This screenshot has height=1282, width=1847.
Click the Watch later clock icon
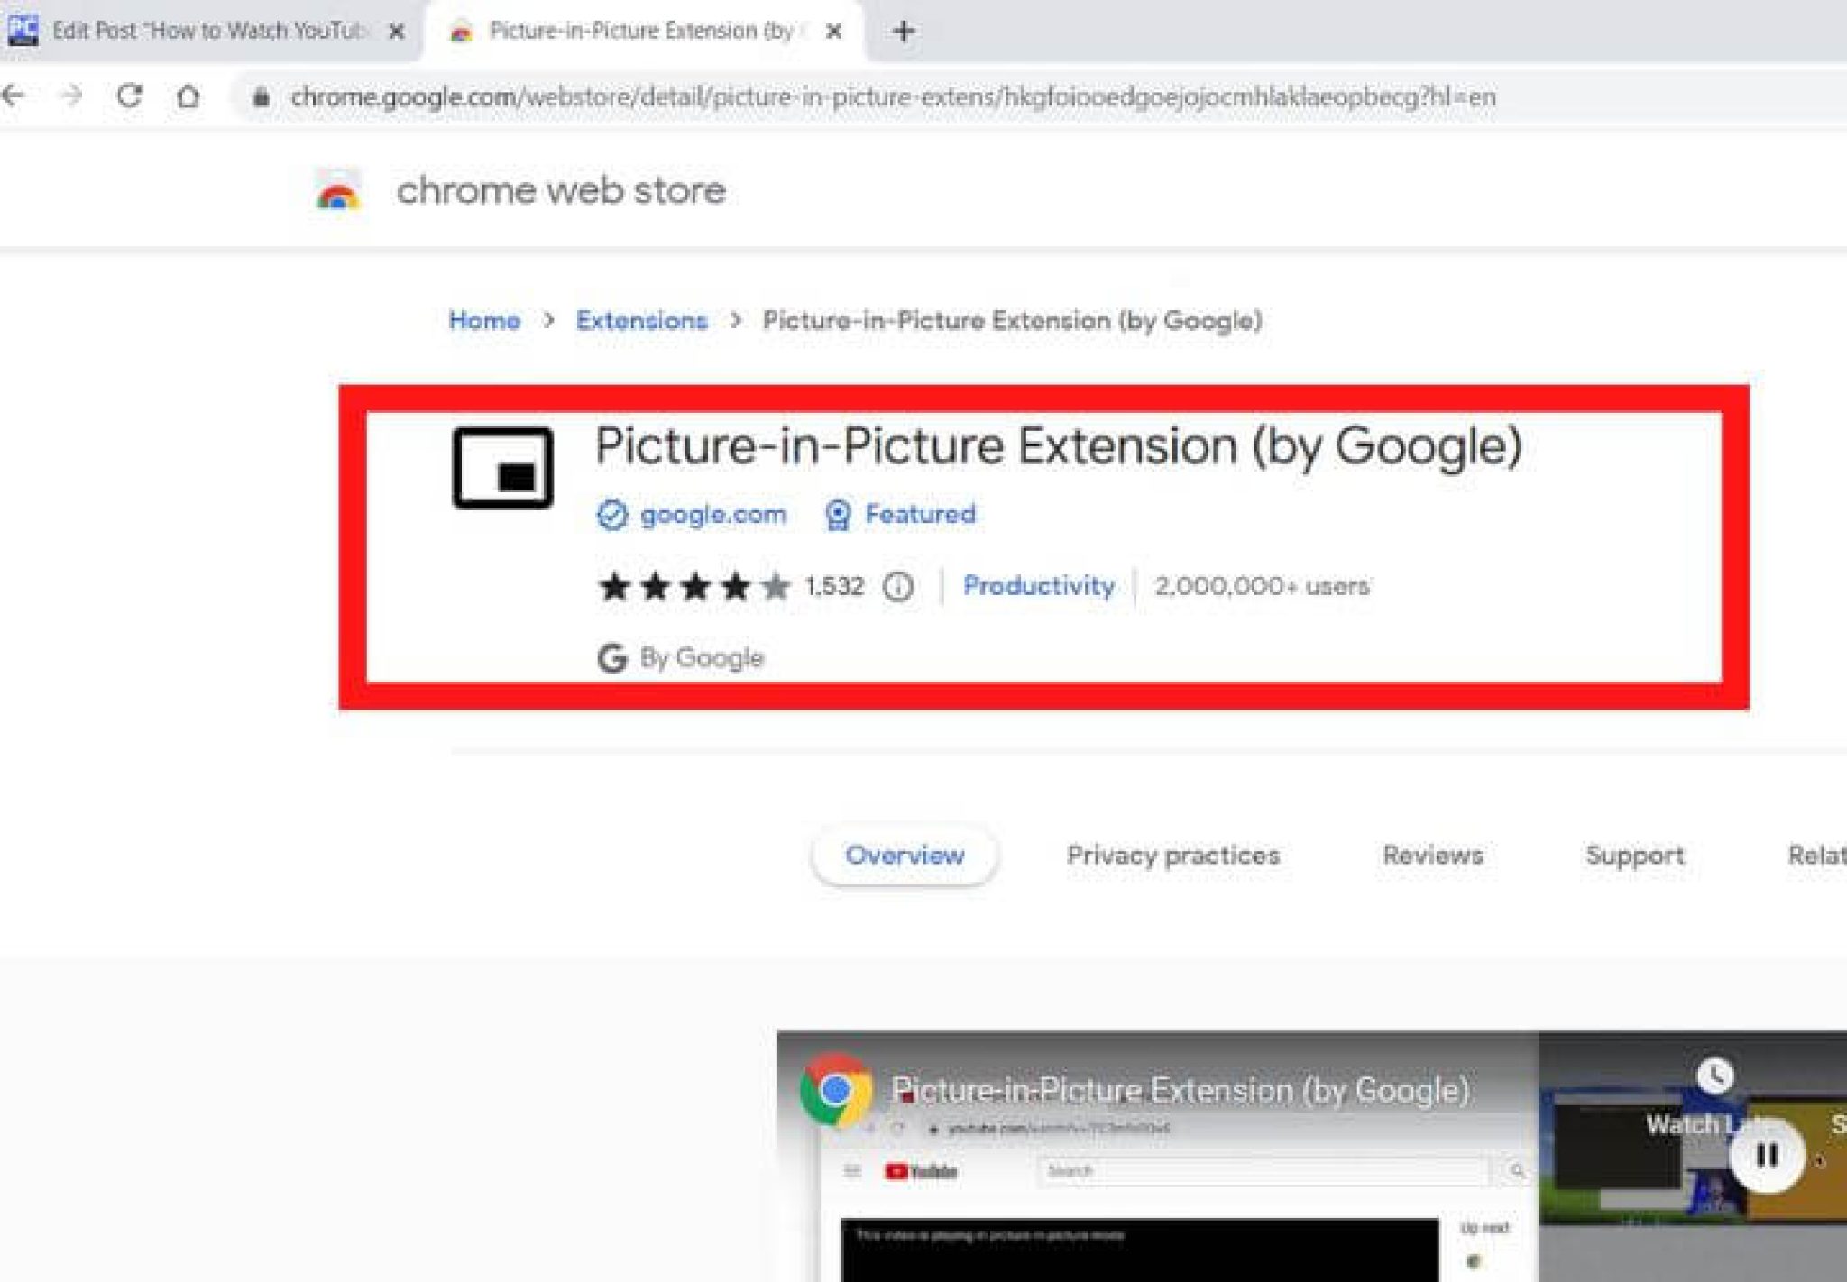(1714, 1076)
